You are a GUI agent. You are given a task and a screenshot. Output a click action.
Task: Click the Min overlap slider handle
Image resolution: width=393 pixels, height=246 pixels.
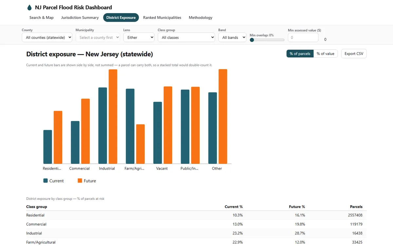pyautogui.click(x=252, y=40)
